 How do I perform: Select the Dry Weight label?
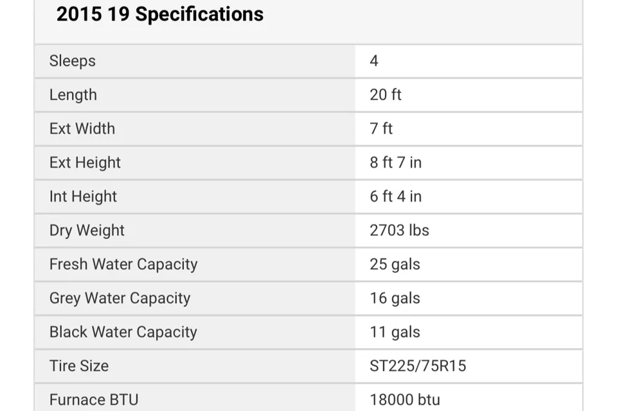[87, 230]
